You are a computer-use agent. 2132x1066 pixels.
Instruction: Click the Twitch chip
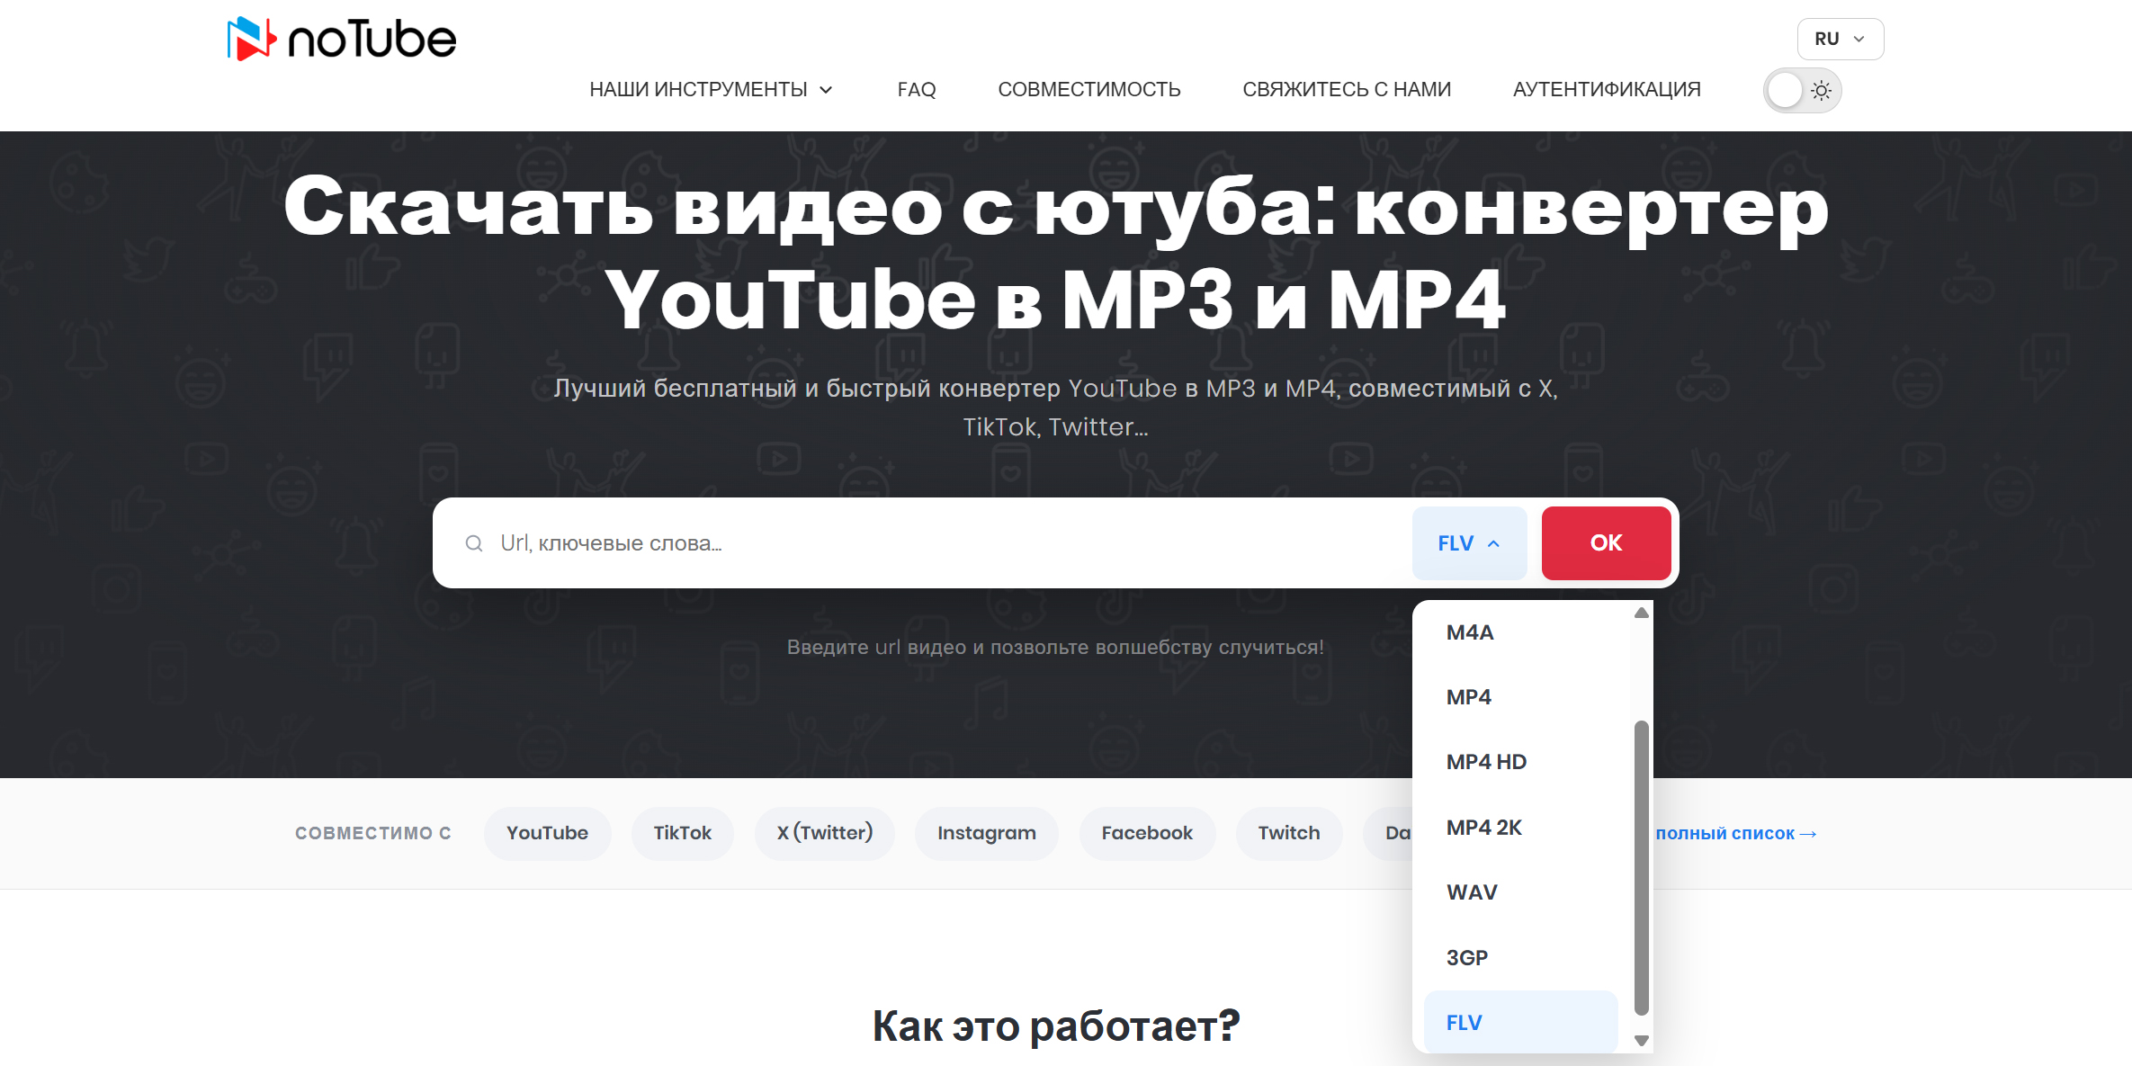click(1288, 833)
